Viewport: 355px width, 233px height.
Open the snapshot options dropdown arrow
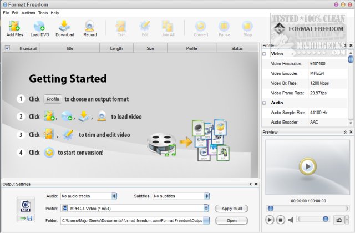coord(347,220)
